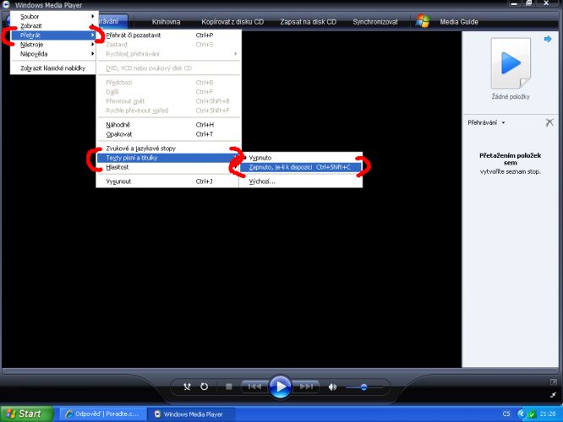Click the 21:28 clock in taskbar
The image size is (563, 422).
548,414
